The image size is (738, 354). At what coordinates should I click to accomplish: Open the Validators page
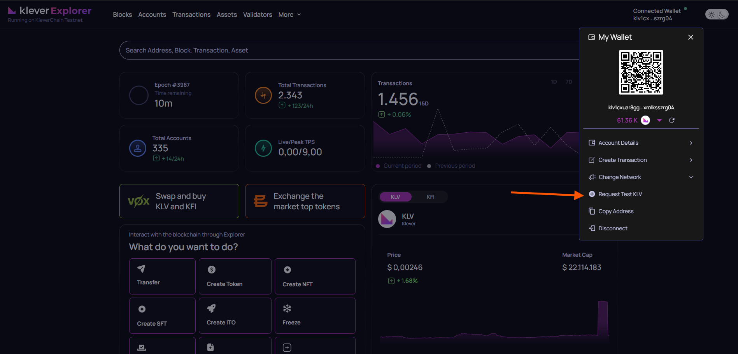258,14
